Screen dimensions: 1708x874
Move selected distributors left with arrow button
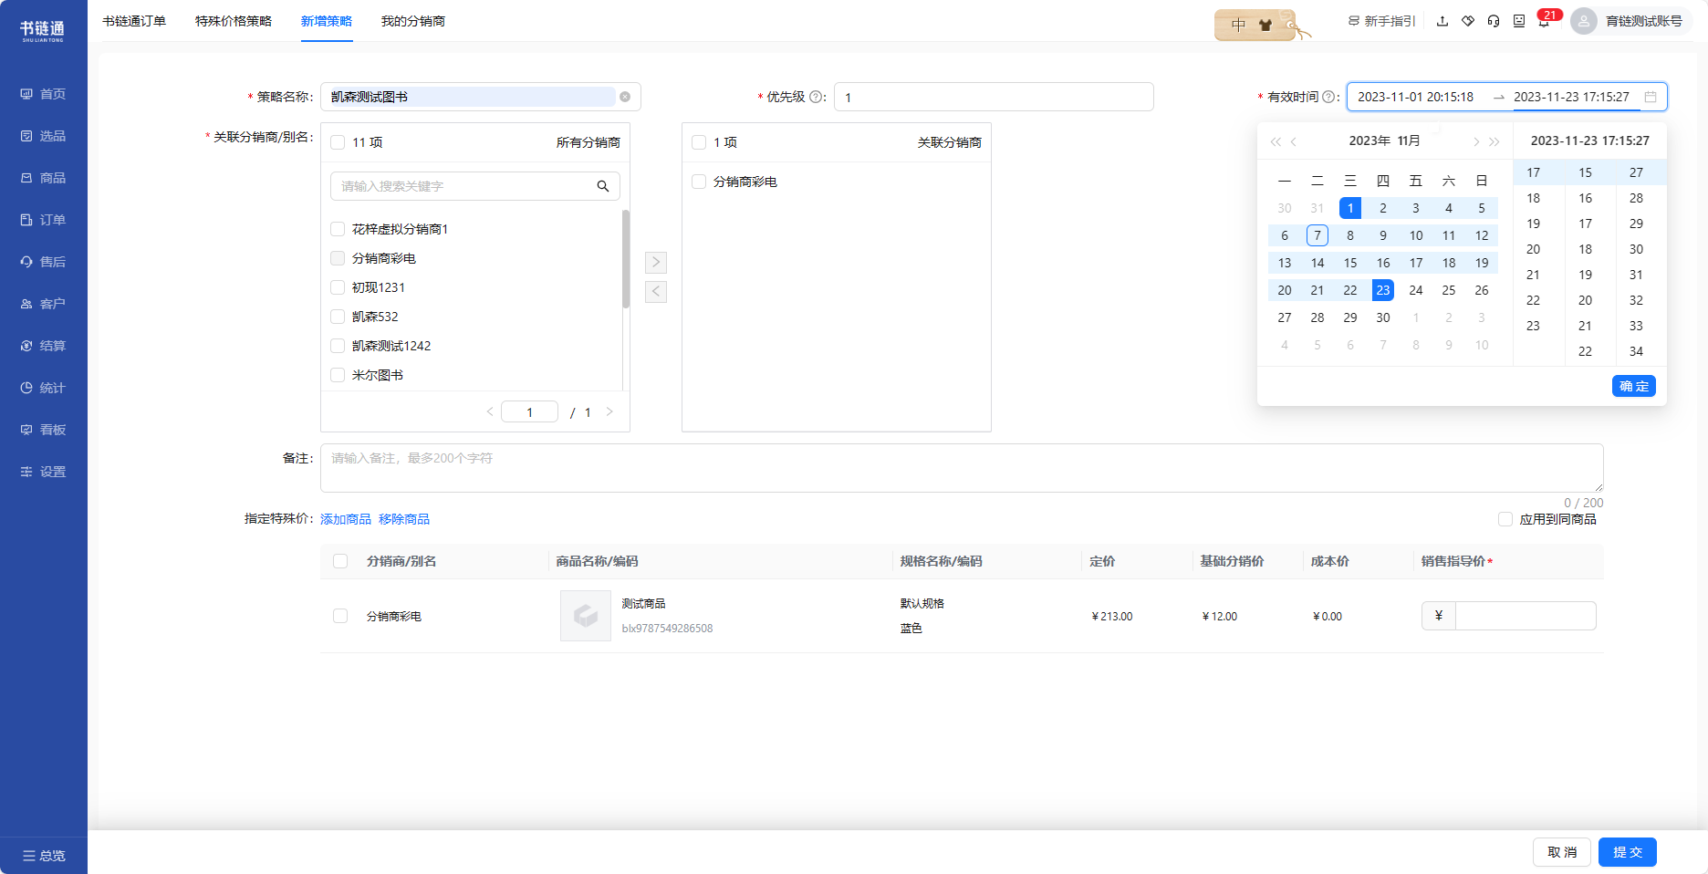(656, 292)
